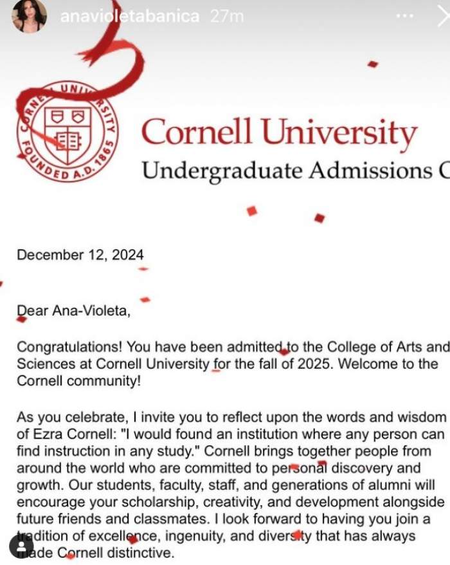Image resolution: width=450 pixels, height=565 pixels.
Task: Tap the 'made Cornell distinctive' closing line
Action: (96, 552)
